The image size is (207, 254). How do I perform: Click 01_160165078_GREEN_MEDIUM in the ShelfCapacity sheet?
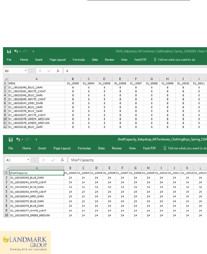pos(37,215)
